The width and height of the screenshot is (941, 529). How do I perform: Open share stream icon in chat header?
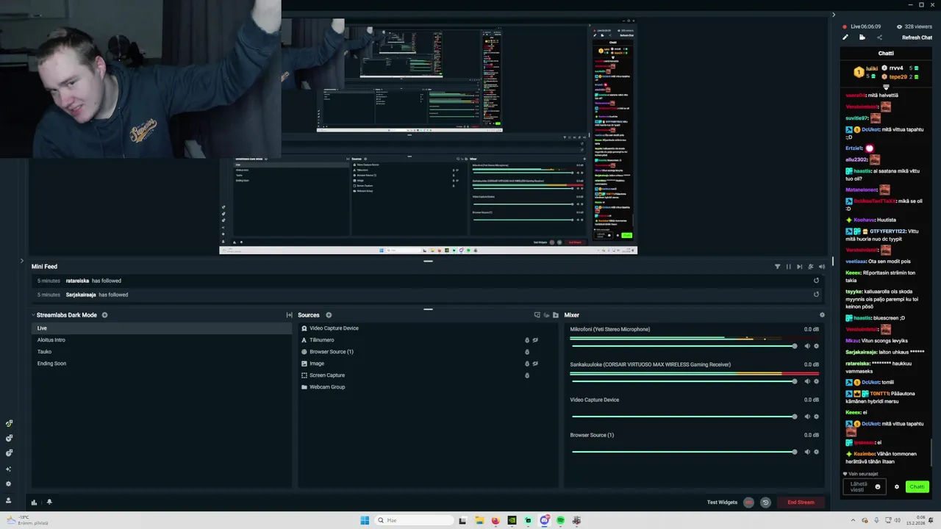(x=879, y=37)
